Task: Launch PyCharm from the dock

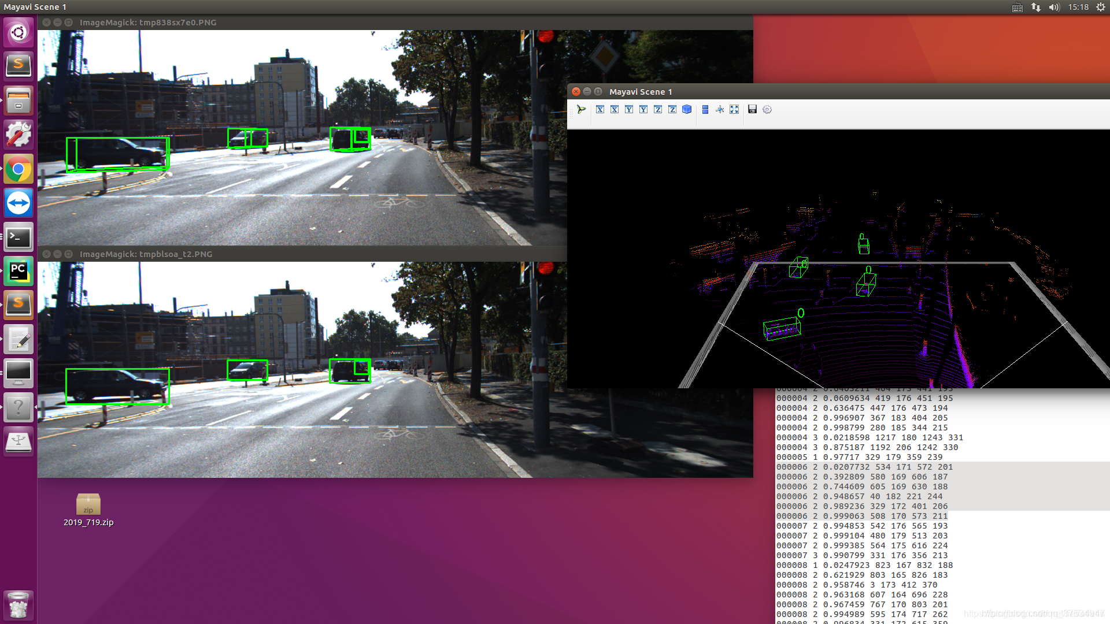Action: coord(18,272)
